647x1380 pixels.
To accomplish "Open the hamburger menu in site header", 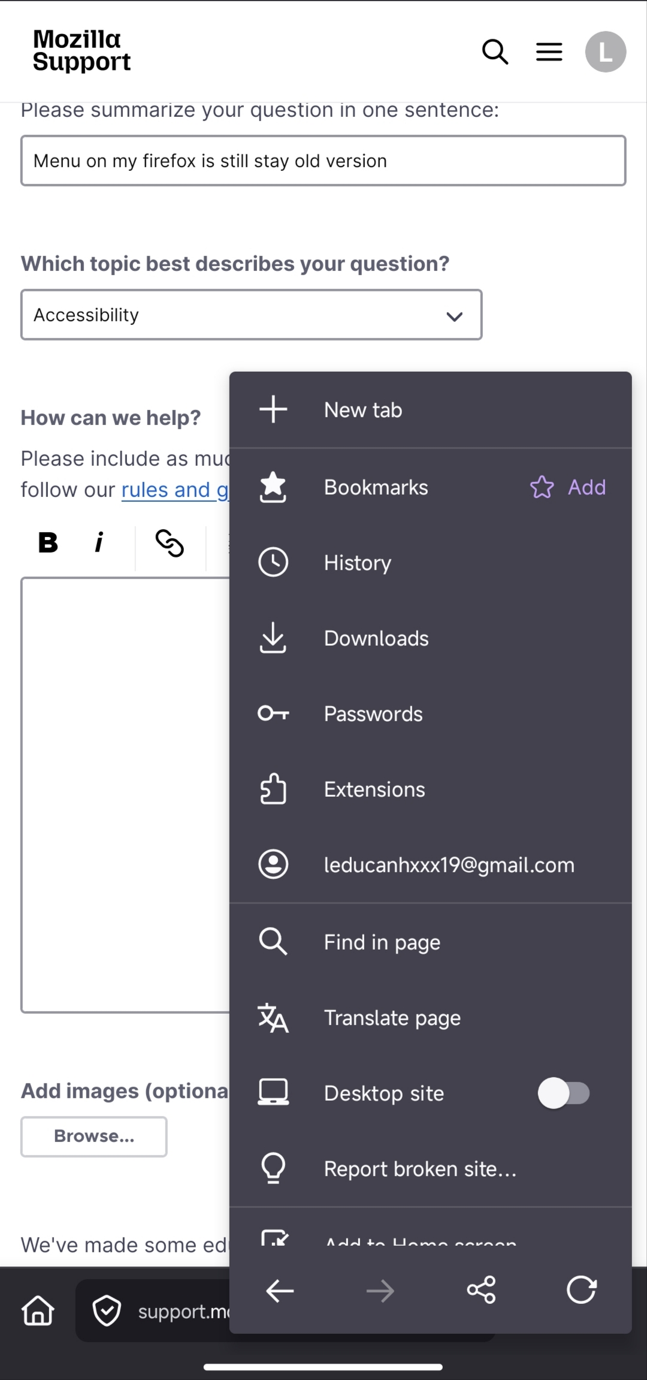I will [x=549, y=52].
